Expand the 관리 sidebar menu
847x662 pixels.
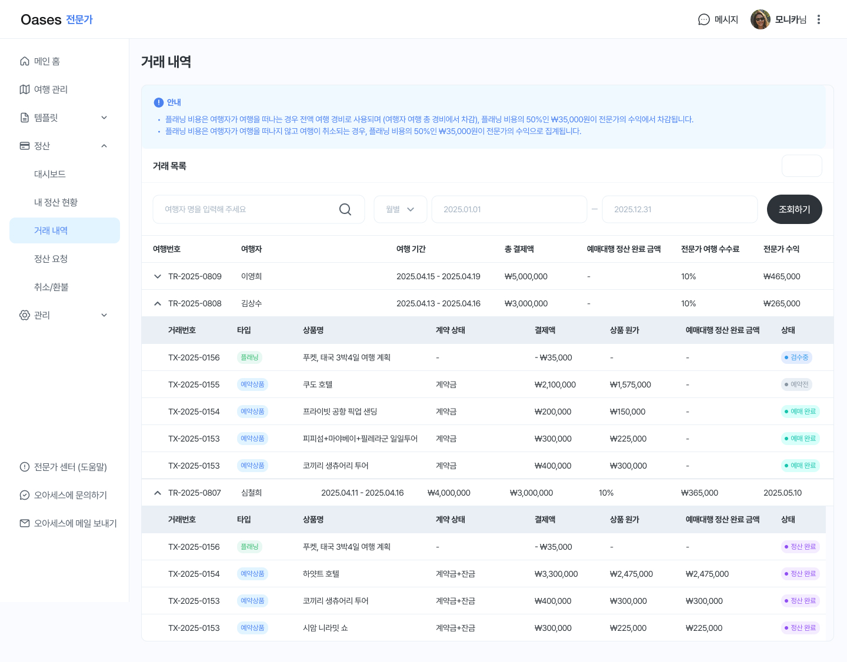coord(104,315)
